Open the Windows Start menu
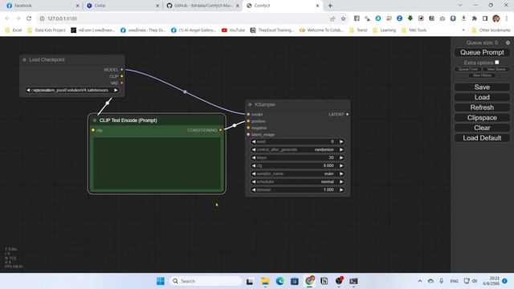Viewport: 514px width, 289px height. click(161, 281)
